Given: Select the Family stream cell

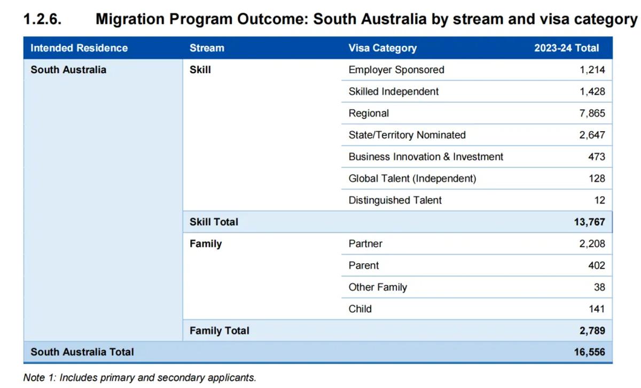Looking at the screenshot, I should point(206,244).
